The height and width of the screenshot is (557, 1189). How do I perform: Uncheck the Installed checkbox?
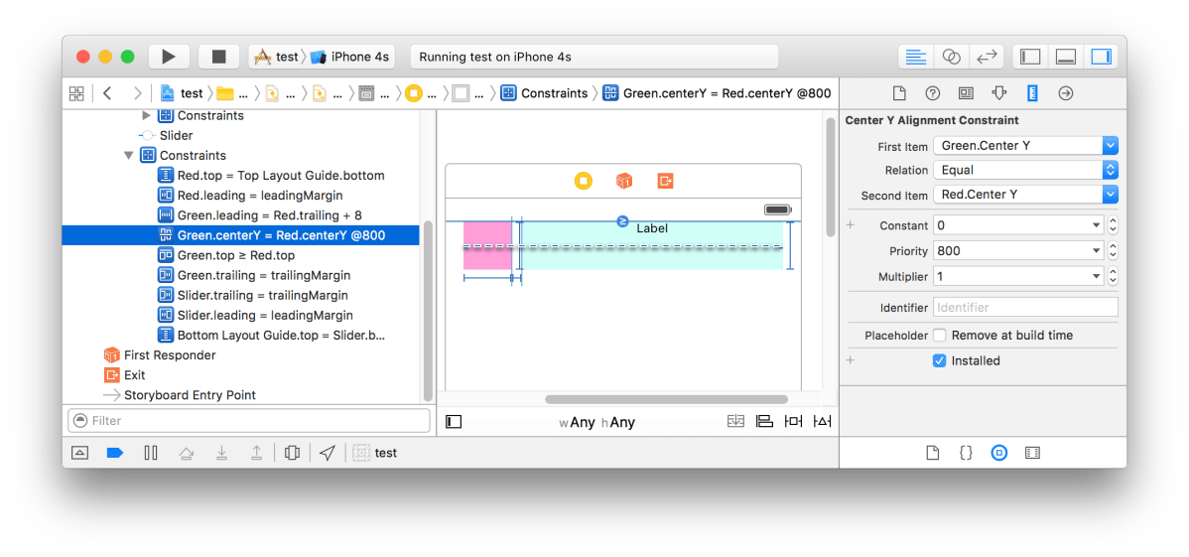[940, 360]
